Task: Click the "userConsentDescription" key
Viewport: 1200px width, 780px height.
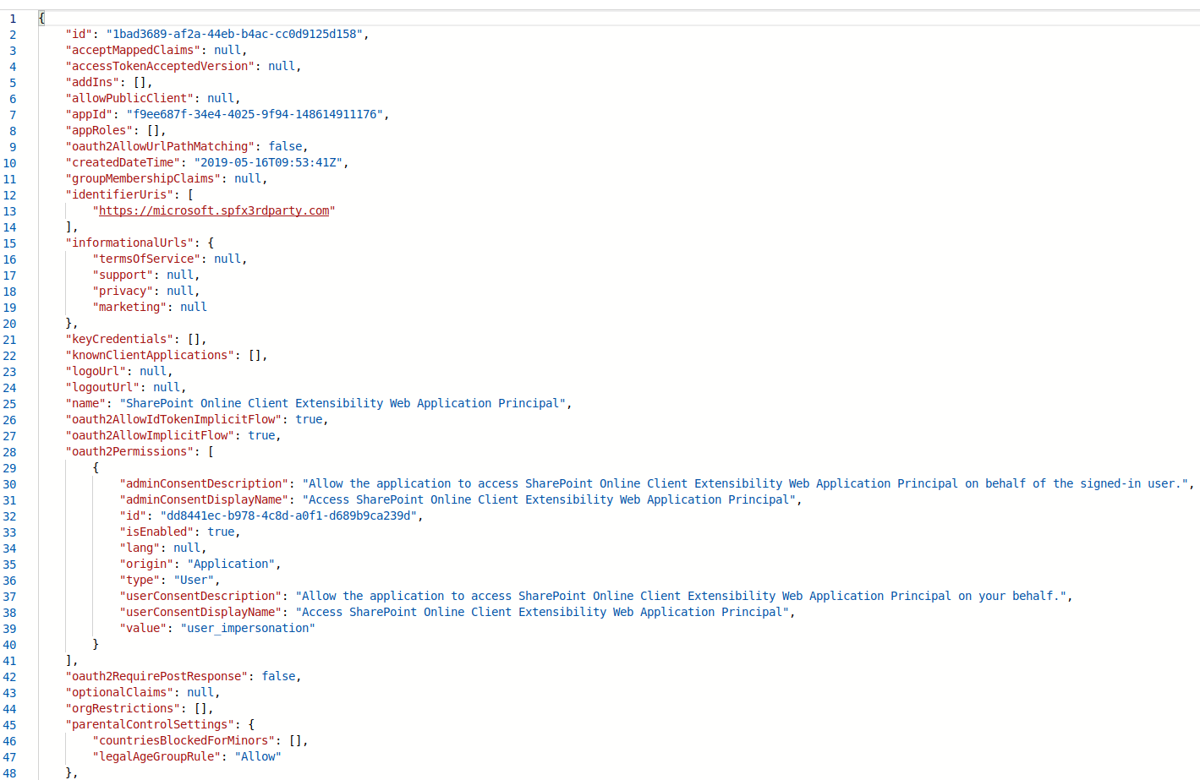Action: [x=200, y=596]
